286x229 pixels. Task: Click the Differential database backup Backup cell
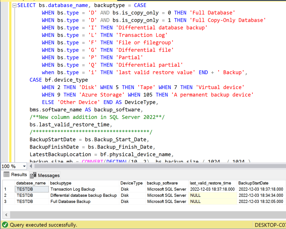(83, 195)
